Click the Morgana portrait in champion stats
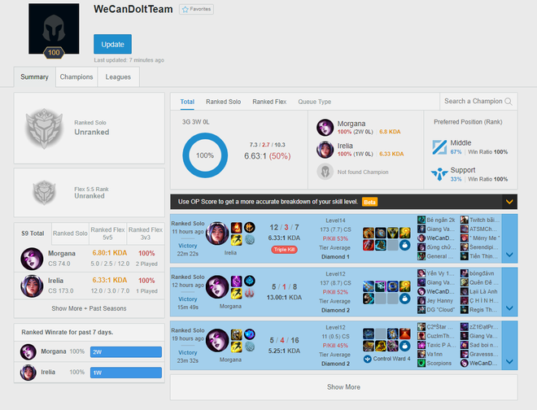Viewport: 537px width, 410px height. pos(325,128)
